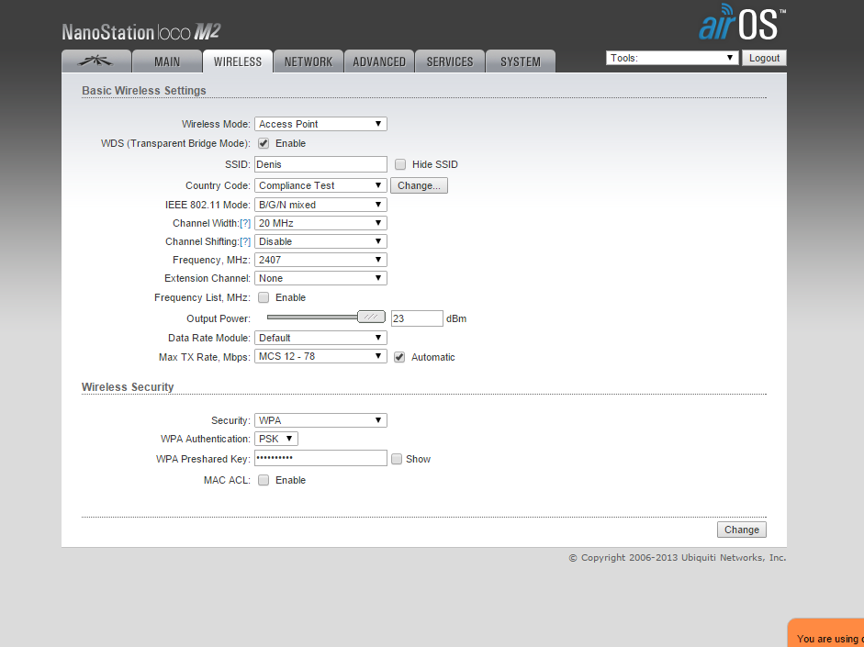Enable the MAC ACL checkbox
The height and width of the screenshot is (647, 864).
point(264,480)
